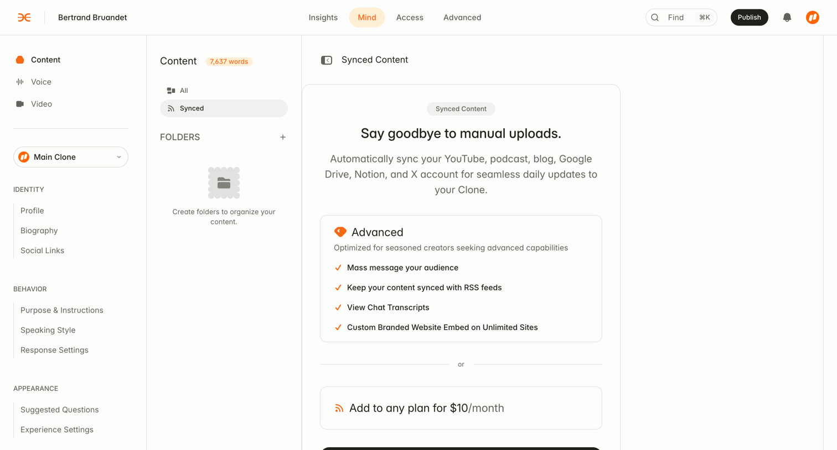Open notifications bell icon
The width and height of the screenshot is (837, 450).
[787, 18]
